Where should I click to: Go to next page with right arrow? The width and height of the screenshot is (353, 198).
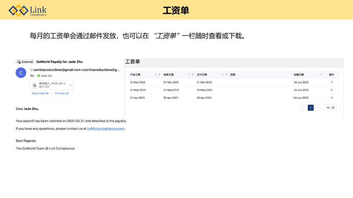point(318,108)
